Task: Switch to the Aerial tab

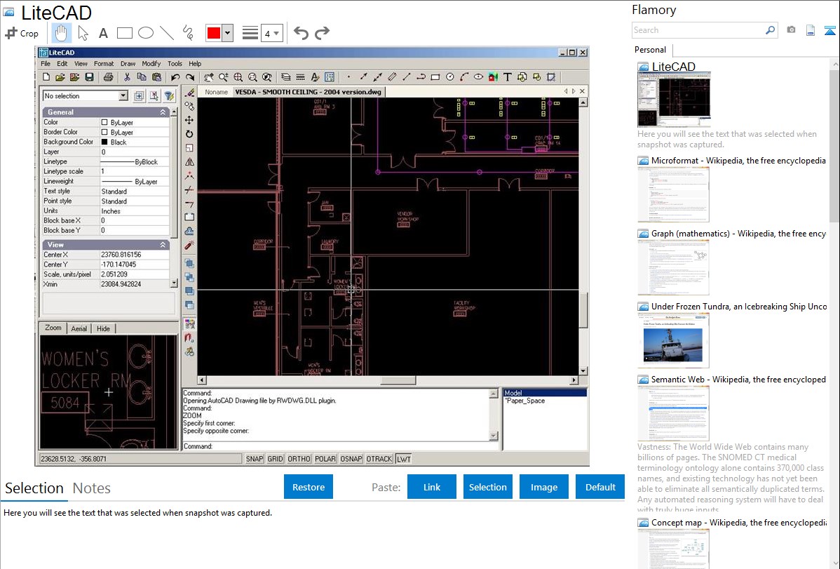Action: click(x=79, y=329)
